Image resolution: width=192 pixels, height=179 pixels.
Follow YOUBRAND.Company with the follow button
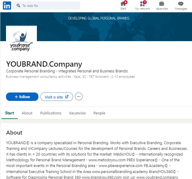point(22,97)
